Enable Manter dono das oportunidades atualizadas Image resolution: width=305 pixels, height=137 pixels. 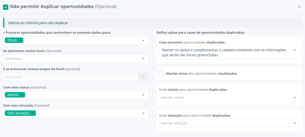point(162,73)
